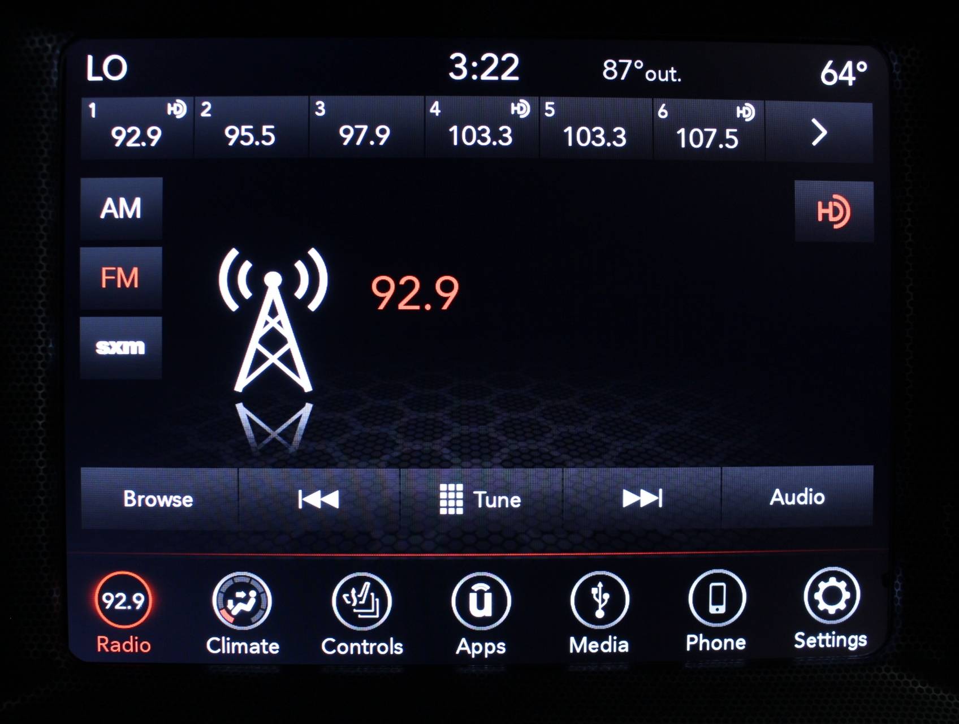Toggle HD Radio button
This screenshot has height=724, width=959.
coord(833,212)
